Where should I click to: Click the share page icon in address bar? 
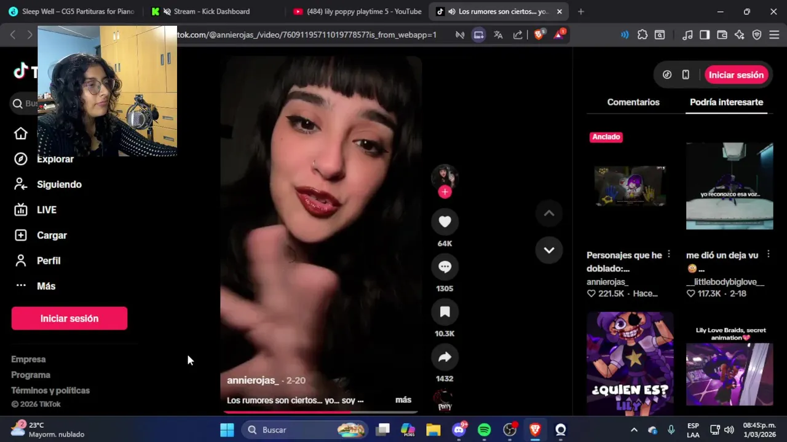[518, 35]
